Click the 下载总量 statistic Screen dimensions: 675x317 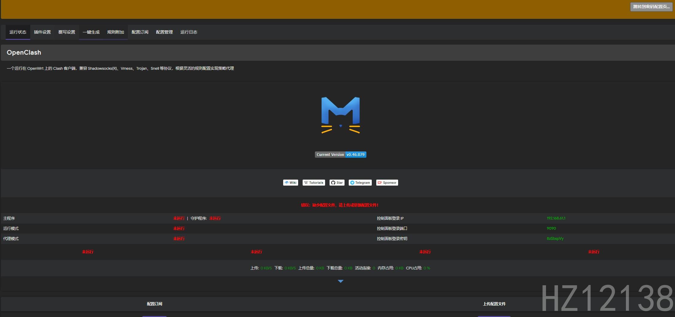point(339,268)
